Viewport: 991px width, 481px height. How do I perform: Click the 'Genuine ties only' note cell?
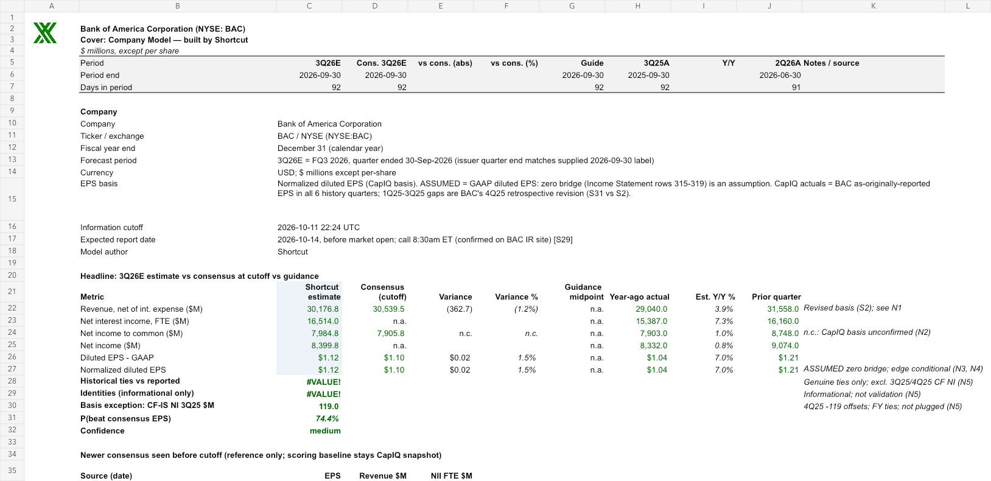coord(888,382)
